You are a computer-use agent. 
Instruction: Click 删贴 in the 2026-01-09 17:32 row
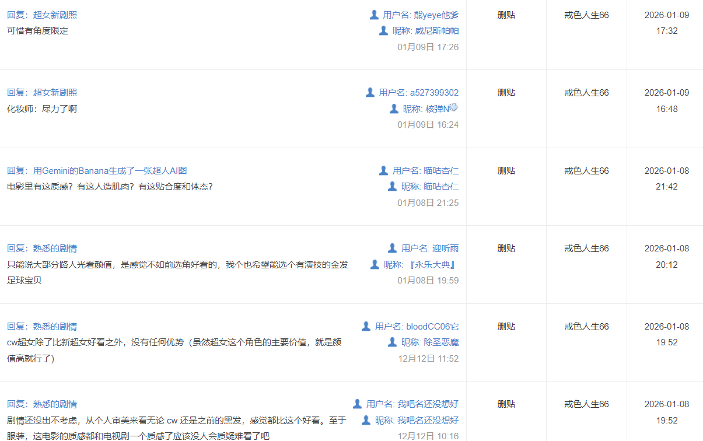(506, 15)
